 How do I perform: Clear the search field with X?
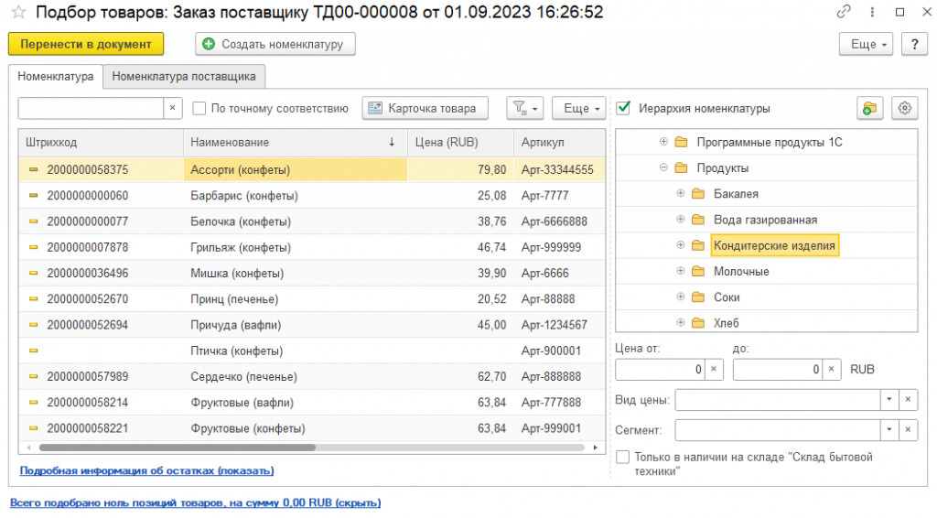coord(174,108)
